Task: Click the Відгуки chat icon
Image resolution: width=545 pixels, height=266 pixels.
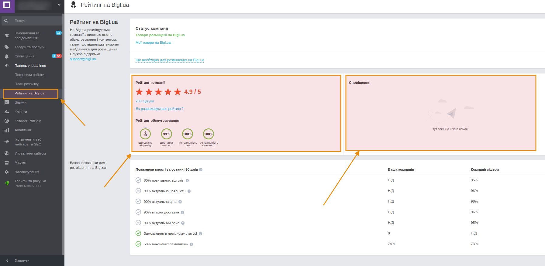Action: click(7, 102)
